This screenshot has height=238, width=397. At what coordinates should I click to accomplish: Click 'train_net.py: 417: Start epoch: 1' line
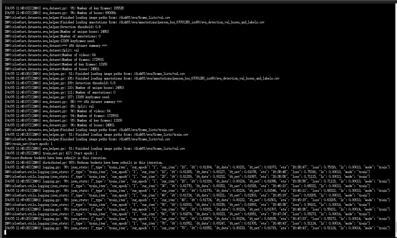click(51, 153)
